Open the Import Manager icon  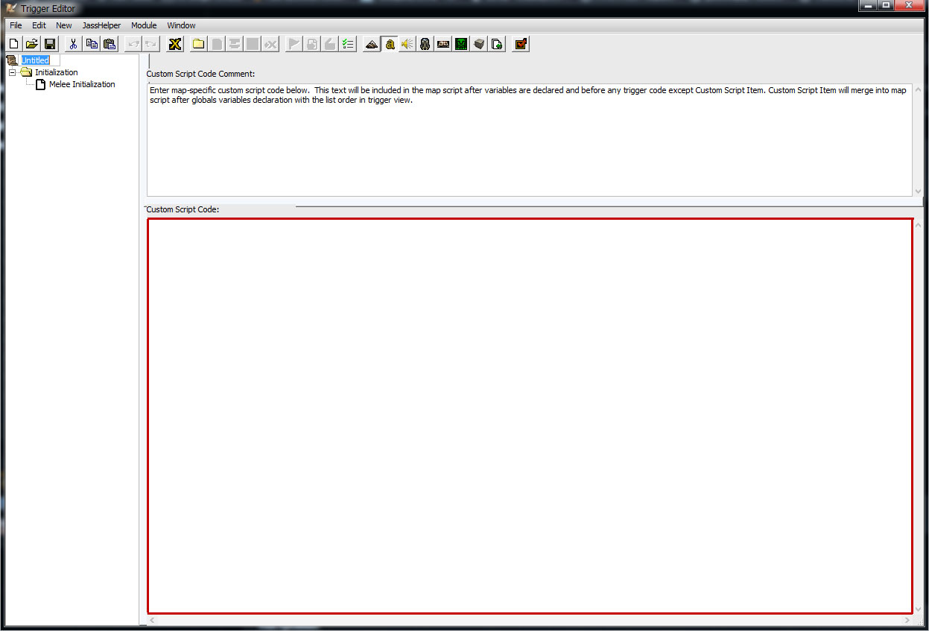click(x=497, y=44)
